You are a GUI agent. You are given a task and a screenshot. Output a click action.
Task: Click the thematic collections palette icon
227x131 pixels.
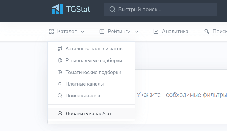[x=60, y=72]
